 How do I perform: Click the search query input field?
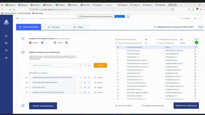click(x=53, y=65)
